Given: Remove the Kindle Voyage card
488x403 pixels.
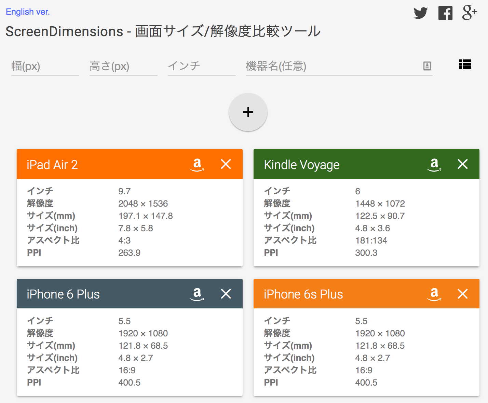Looking at the screenshot, I should click(x=463, y=164).
